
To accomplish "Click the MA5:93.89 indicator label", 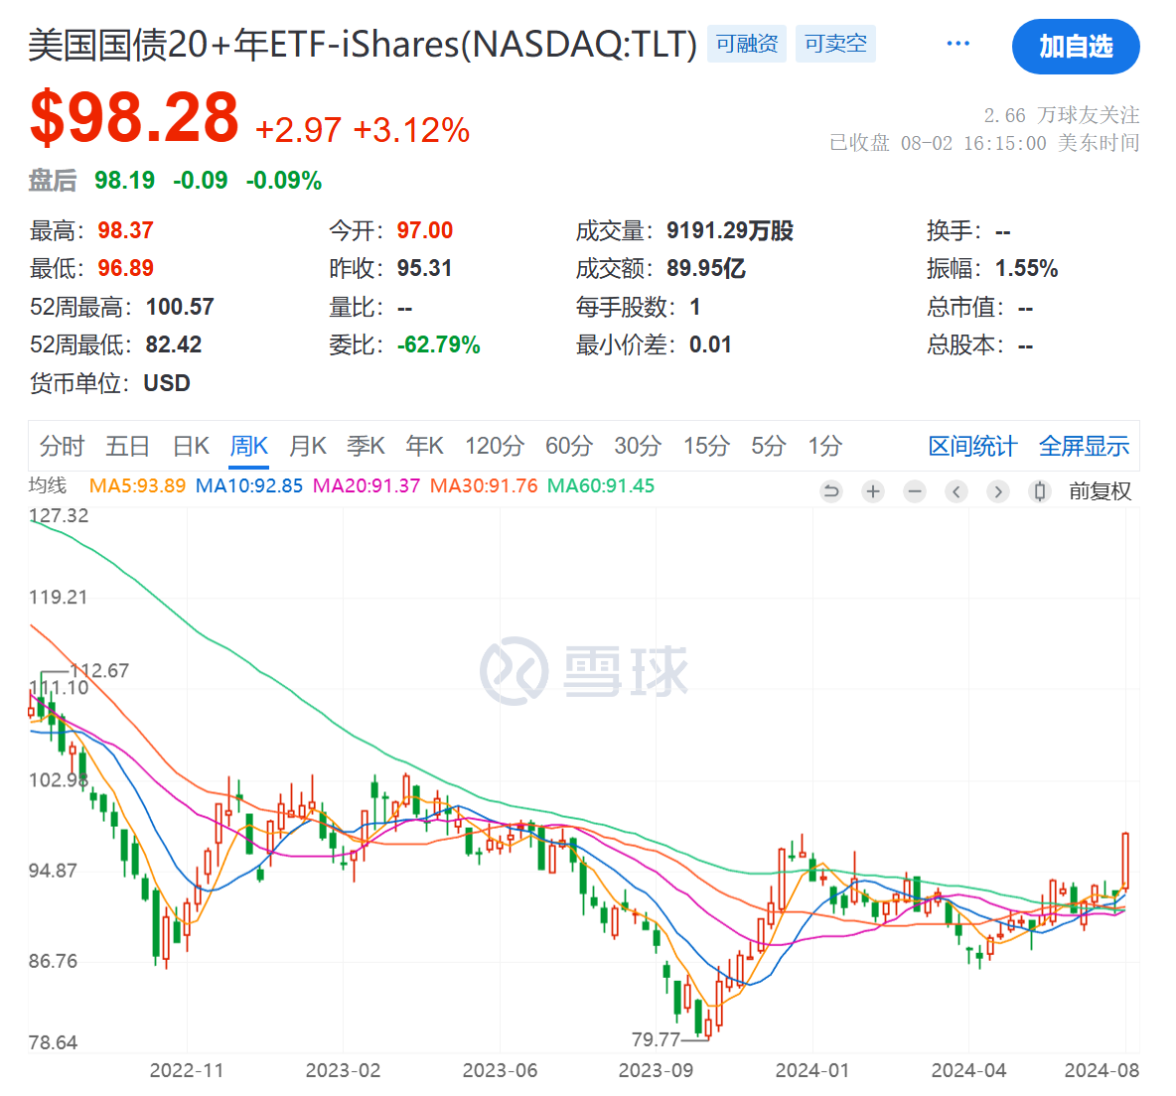I will click(x=137, y=486).
